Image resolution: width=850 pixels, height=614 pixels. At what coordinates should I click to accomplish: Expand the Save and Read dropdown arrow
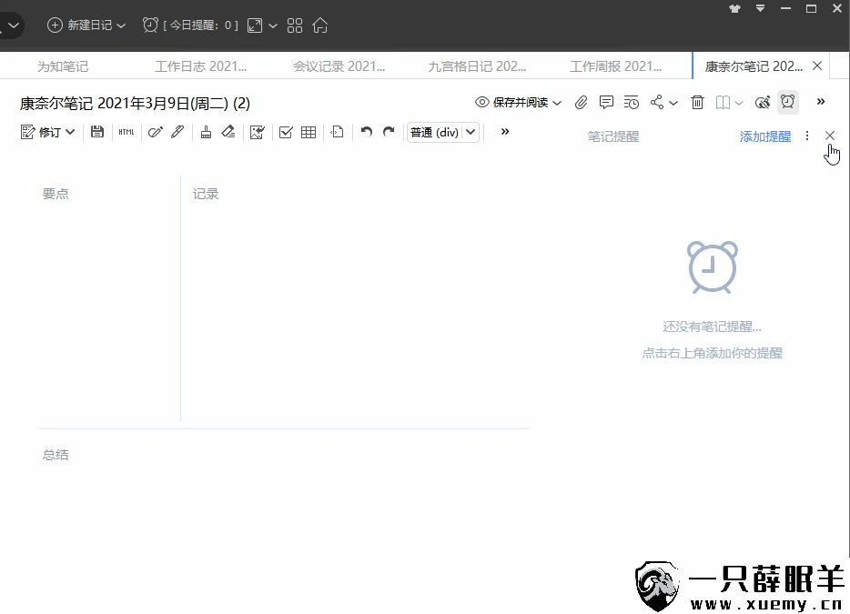point(557,103)
